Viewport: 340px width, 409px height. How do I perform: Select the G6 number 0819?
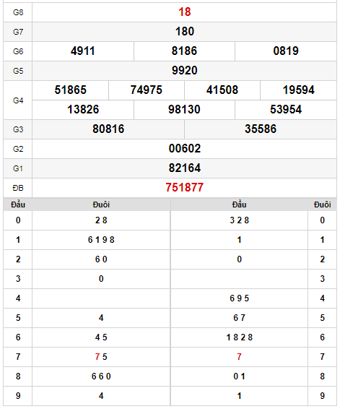[286, 51]
